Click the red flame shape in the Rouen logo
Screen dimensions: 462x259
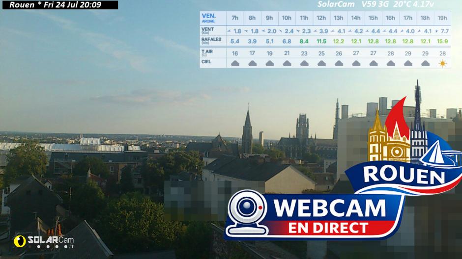[x=398, y=116]
